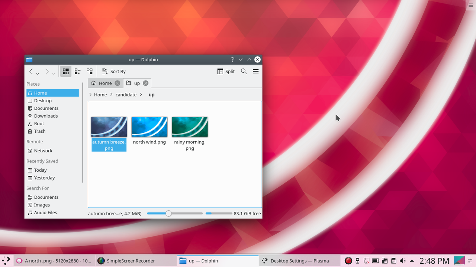Screen dimensions: 476x267
Task: Open network connections tray icon
Action: pos(366,261)
